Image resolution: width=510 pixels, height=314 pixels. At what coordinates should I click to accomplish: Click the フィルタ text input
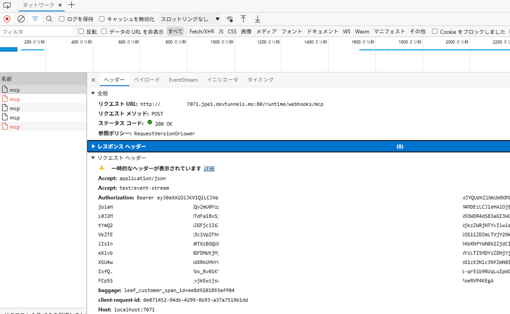pos(37,32)
